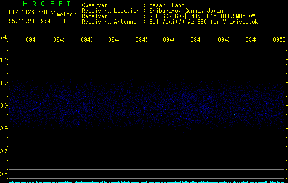Click the 'Receiving Location' field label

coord(111,11)
